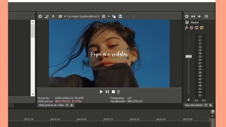Click the 00:02:30 mark on timeline ruler
This screenshot has height=127, width=226.
pyautogui.click(x=135, y=119)
